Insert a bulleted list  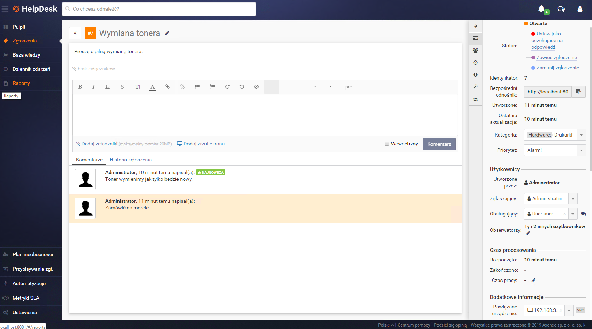pyautogui.click(x=197, y=87)
